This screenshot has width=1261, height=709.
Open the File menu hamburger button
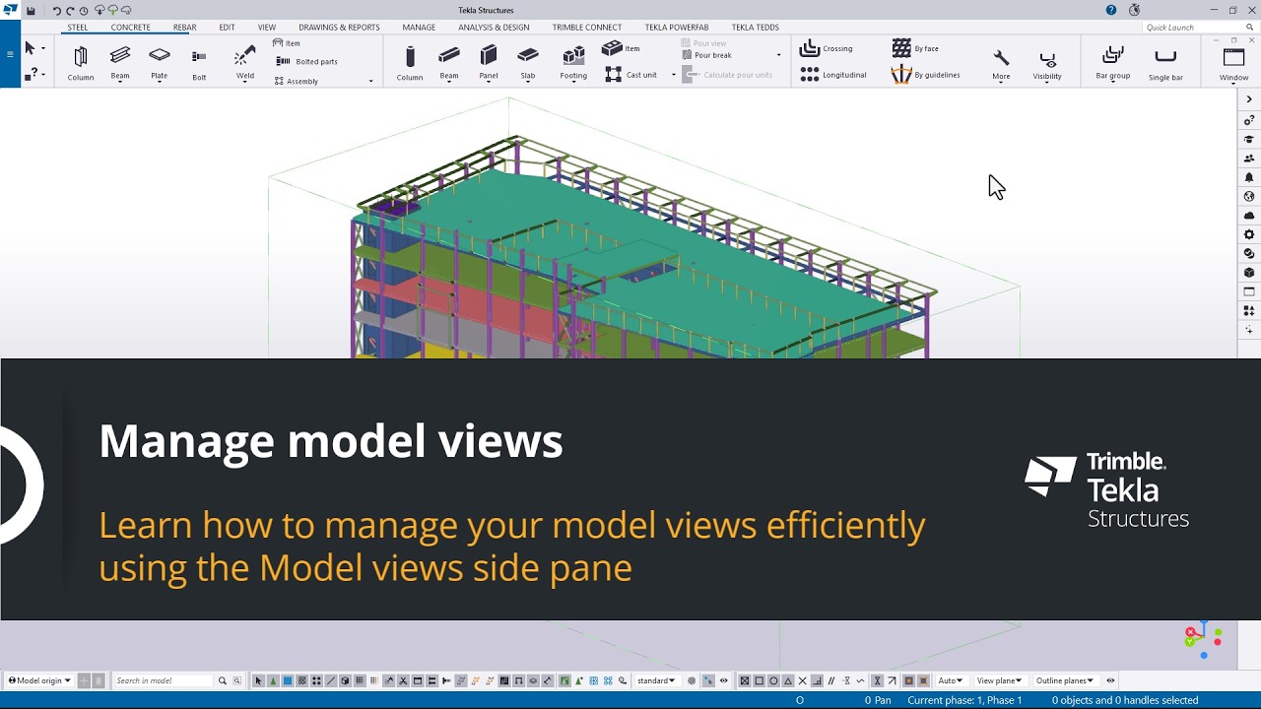click(10, 53)
